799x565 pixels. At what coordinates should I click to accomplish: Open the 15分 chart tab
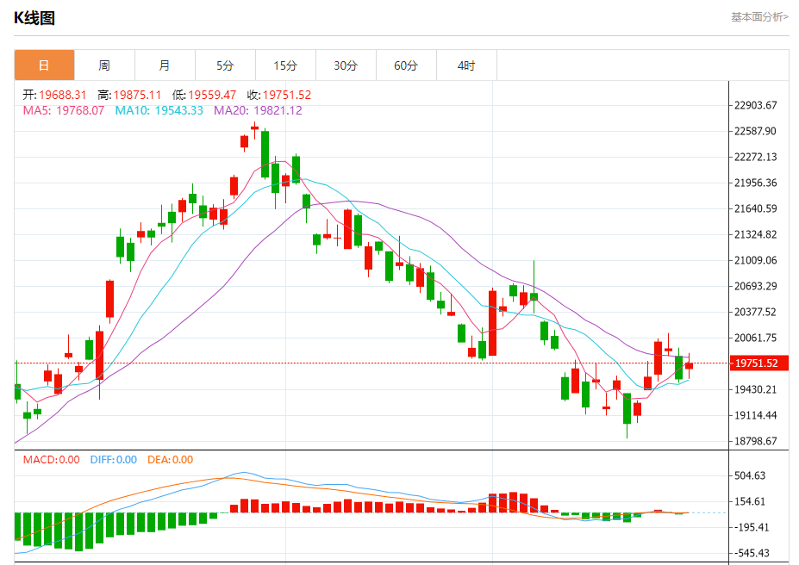[285, 65]
